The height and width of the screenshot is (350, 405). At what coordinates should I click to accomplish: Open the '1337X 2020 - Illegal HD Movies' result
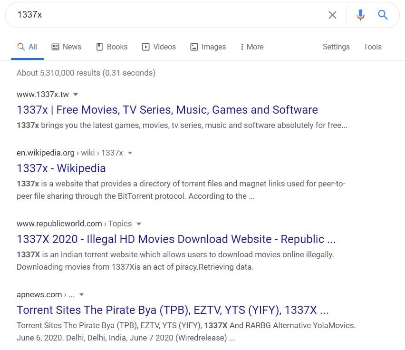[176, 239]
